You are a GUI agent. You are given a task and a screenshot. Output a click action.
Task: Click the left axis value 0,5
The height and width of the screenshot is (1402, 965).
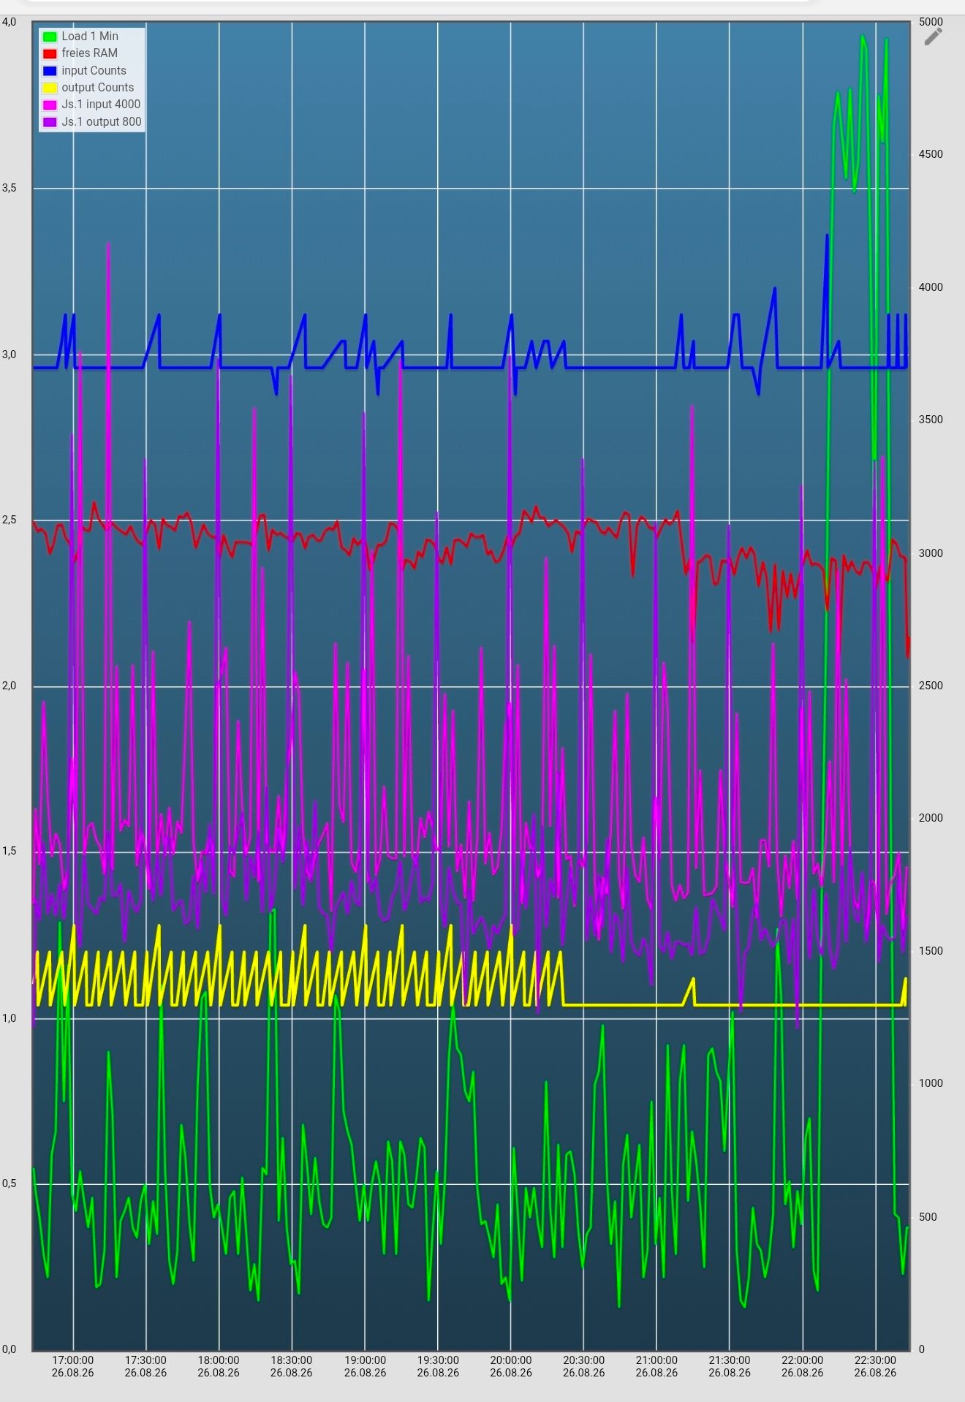click(9, 1183)
